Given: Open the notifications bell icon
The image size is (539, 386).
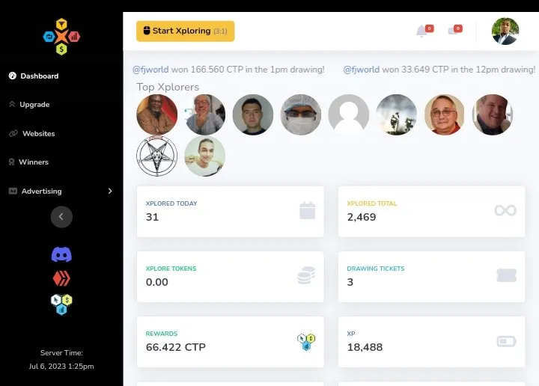Looking at the screenshot, I should (x=421, y=31).
